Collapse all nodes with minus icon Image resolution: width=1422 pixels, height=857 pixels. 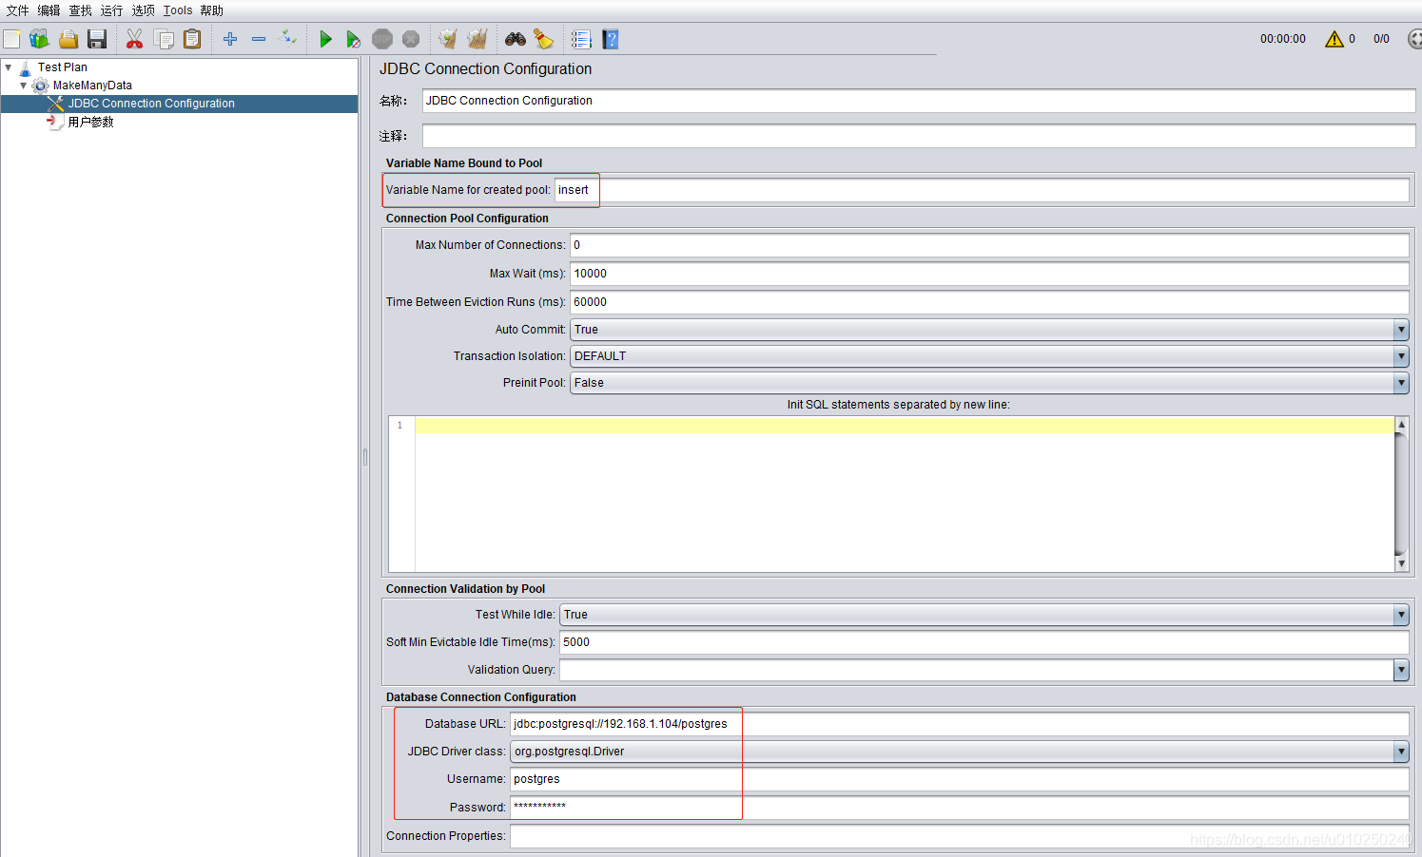[259, 39]
